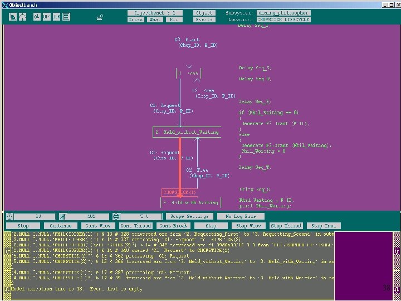This screenshot has width=401, height=301.
Task: Click the padlock icon in the top toolbar
Action: tap(100, 17)
